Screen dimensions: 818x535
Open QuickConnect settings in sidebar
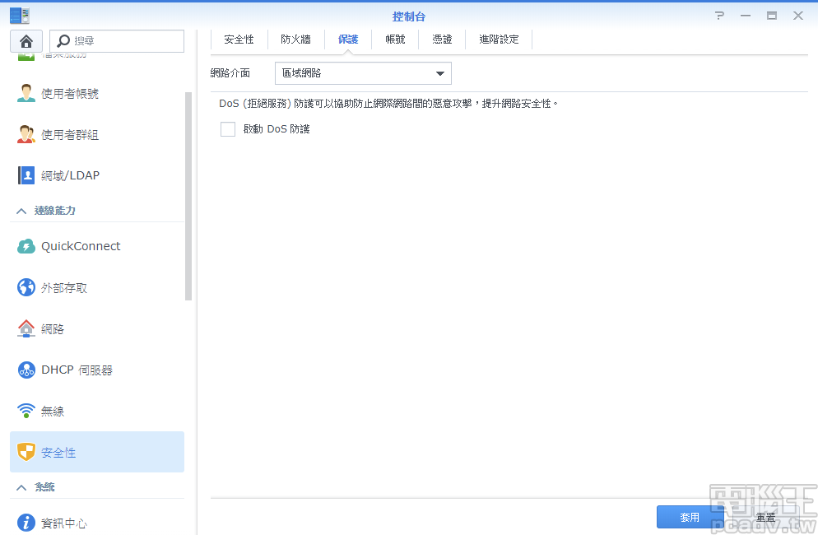(80, 245)
